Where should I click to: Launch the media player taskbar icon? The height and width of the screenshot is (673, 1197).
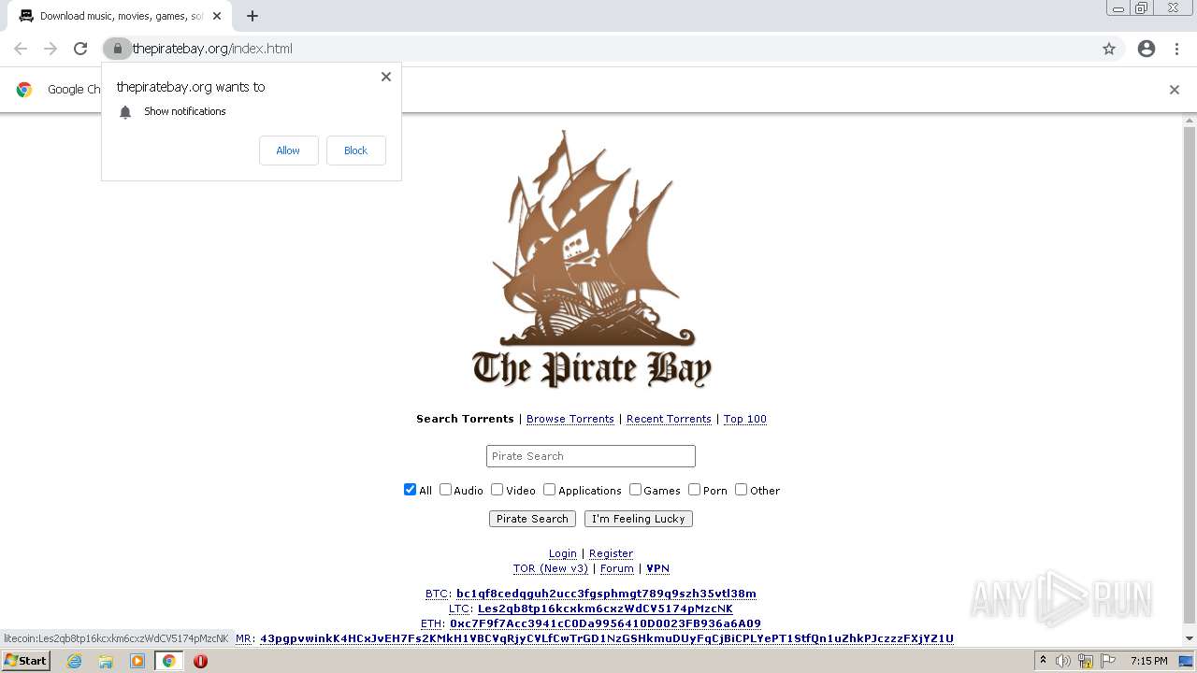click(x=137, y=661)
